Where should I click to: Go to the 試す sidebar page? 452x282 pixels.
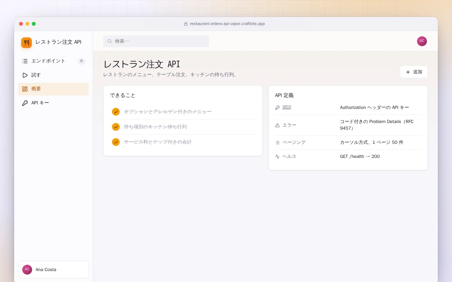[53, 75]
